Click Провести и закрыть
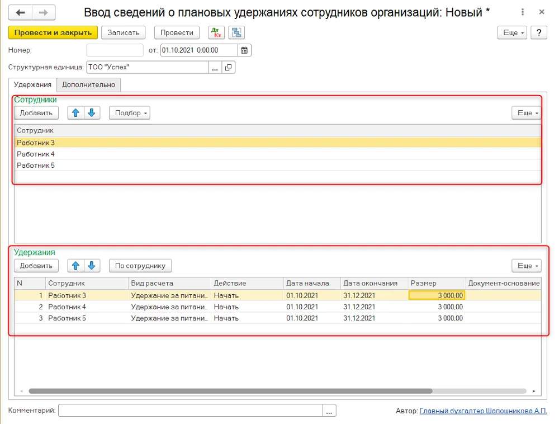The height and width of the screenshot is (424, 559). [53, 32]
